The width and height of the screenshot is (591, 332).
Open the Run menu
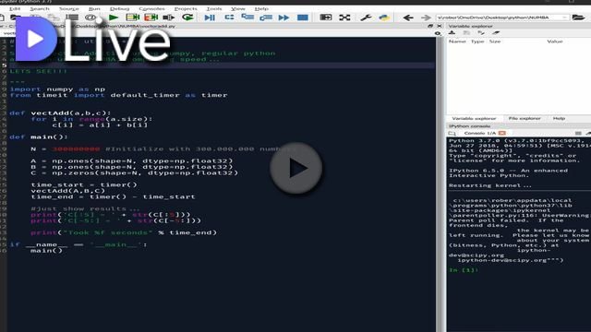(94, 8)
